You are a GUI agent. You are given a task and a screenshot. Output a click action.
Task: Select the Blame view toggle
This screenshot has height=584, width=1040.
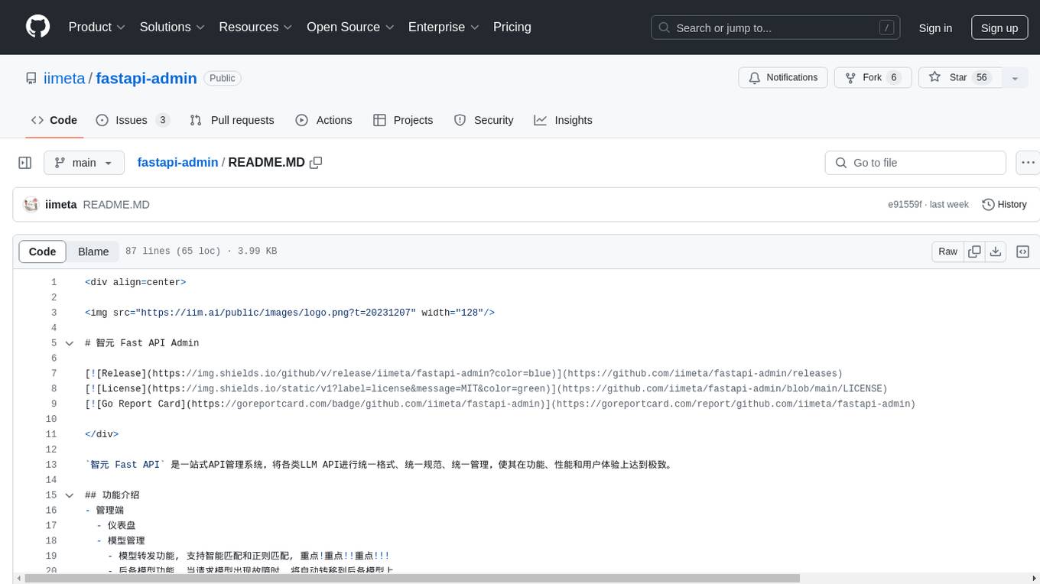pyautogui.click(x=93, y=251)
